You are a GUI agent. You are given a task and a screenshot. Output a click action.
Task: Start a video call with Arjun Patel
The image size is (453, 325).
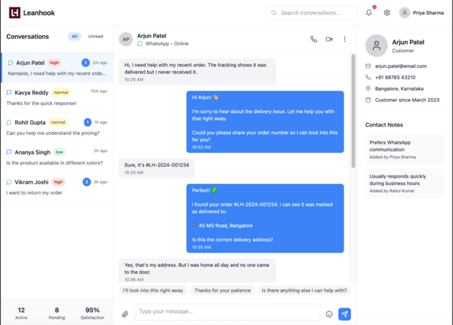pos(329,39)
